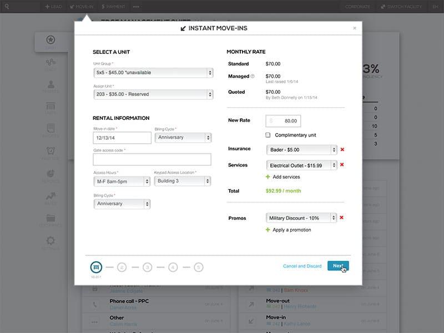Remove the Military Discount promo with red X
This screenshot has height=333, width=444.
(341, 218)
